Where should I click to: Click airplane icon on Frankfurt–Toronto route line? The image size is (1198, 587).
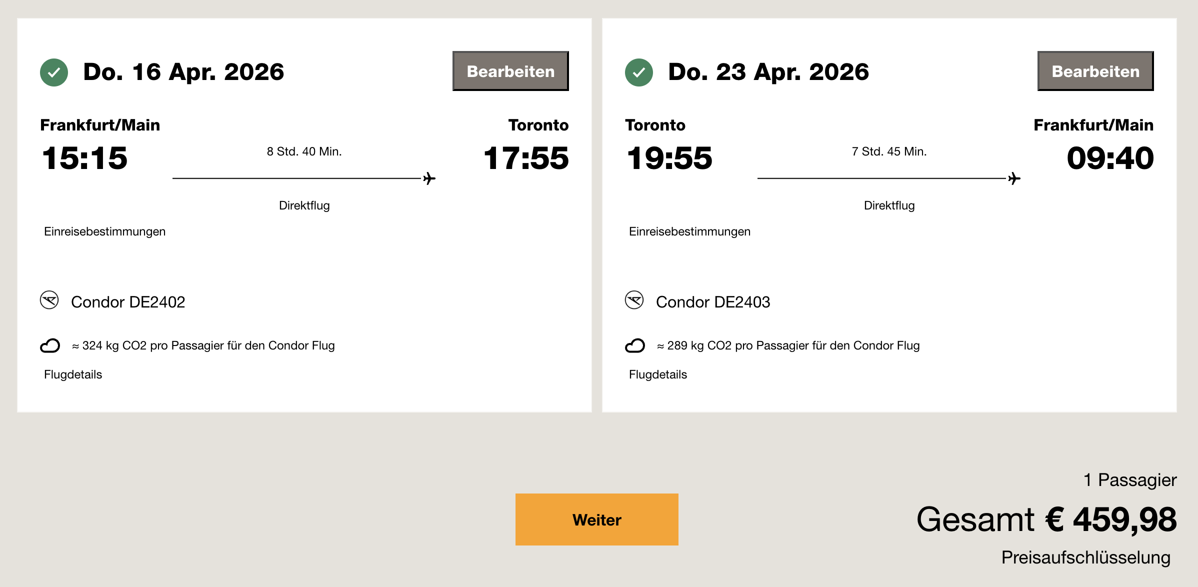pos(429,178)
